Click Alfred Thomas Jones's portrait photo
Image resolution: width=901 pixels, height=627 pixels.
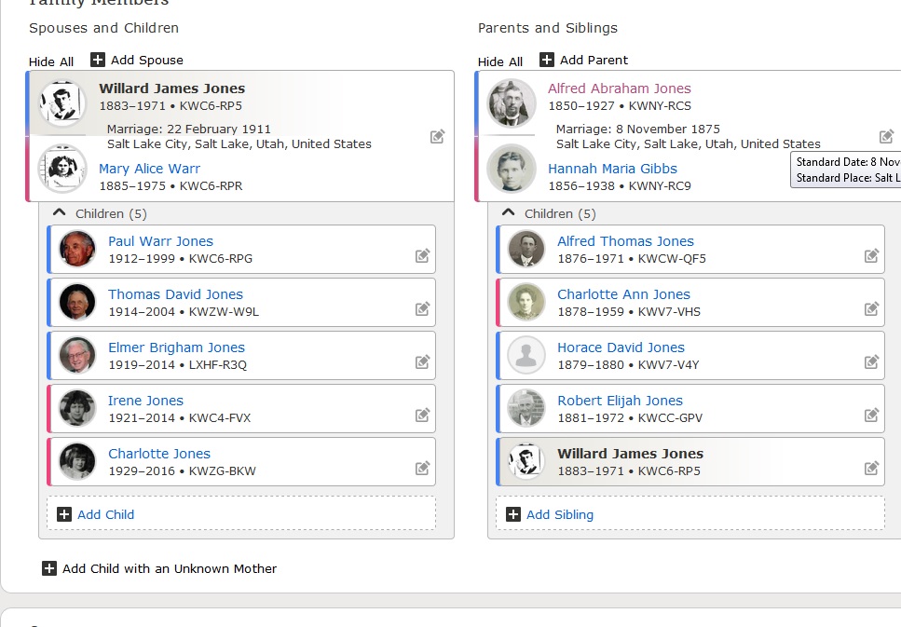pyautogui.click(x=526, y=249)
